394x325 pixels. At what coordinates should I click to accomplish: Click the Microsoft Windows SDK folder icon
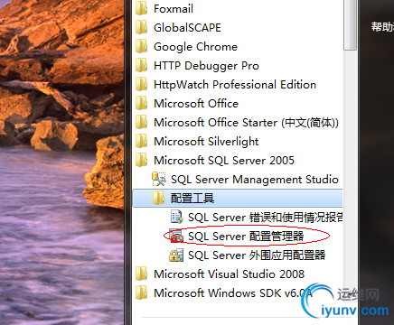point(141,292)
